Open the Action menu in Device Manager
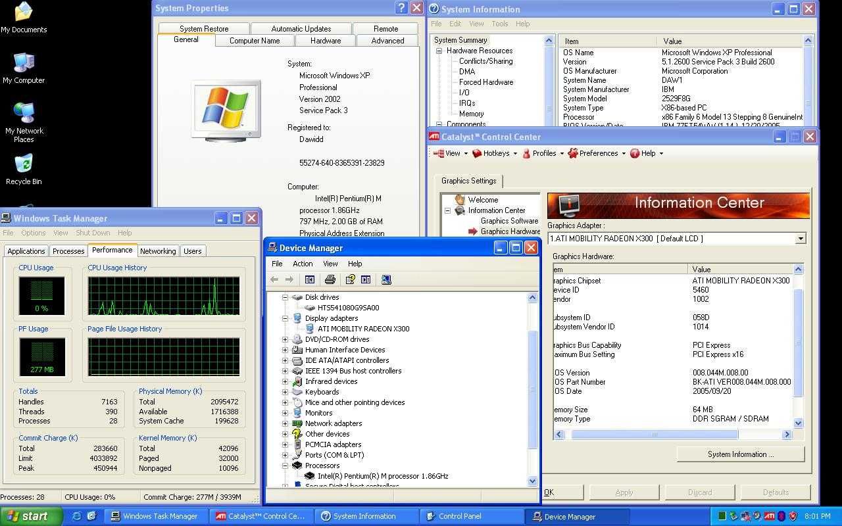 303,264
